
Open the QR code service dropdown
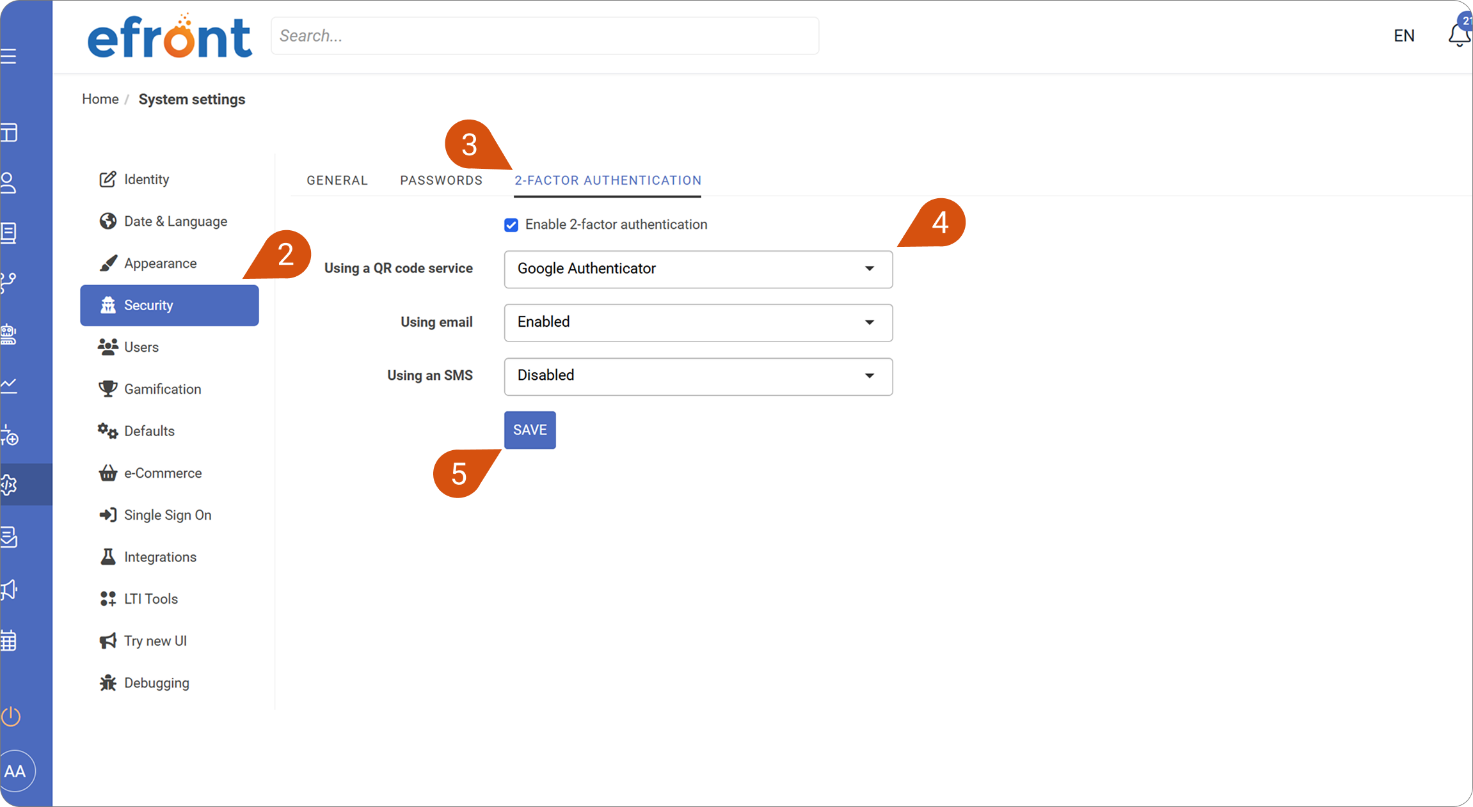(x=697, y=269)
